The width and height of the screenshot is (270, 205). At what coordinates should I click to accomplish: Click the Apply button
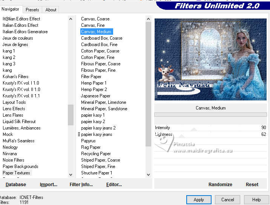[x=199, y=200]
